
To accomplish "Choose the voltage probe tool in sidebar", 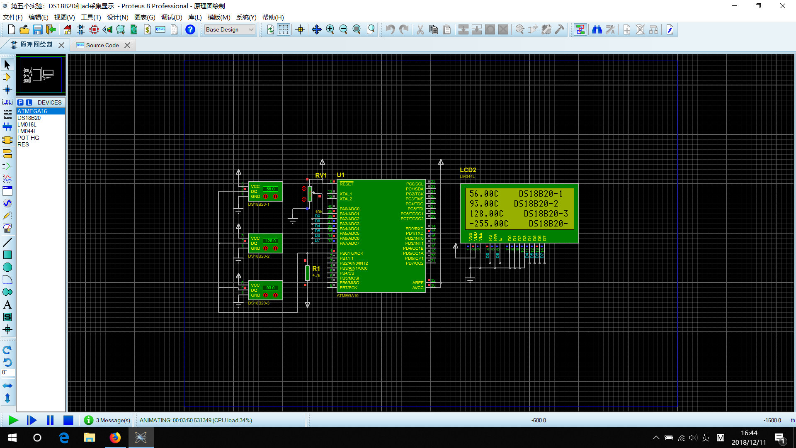I will click(x=7, y=216).
